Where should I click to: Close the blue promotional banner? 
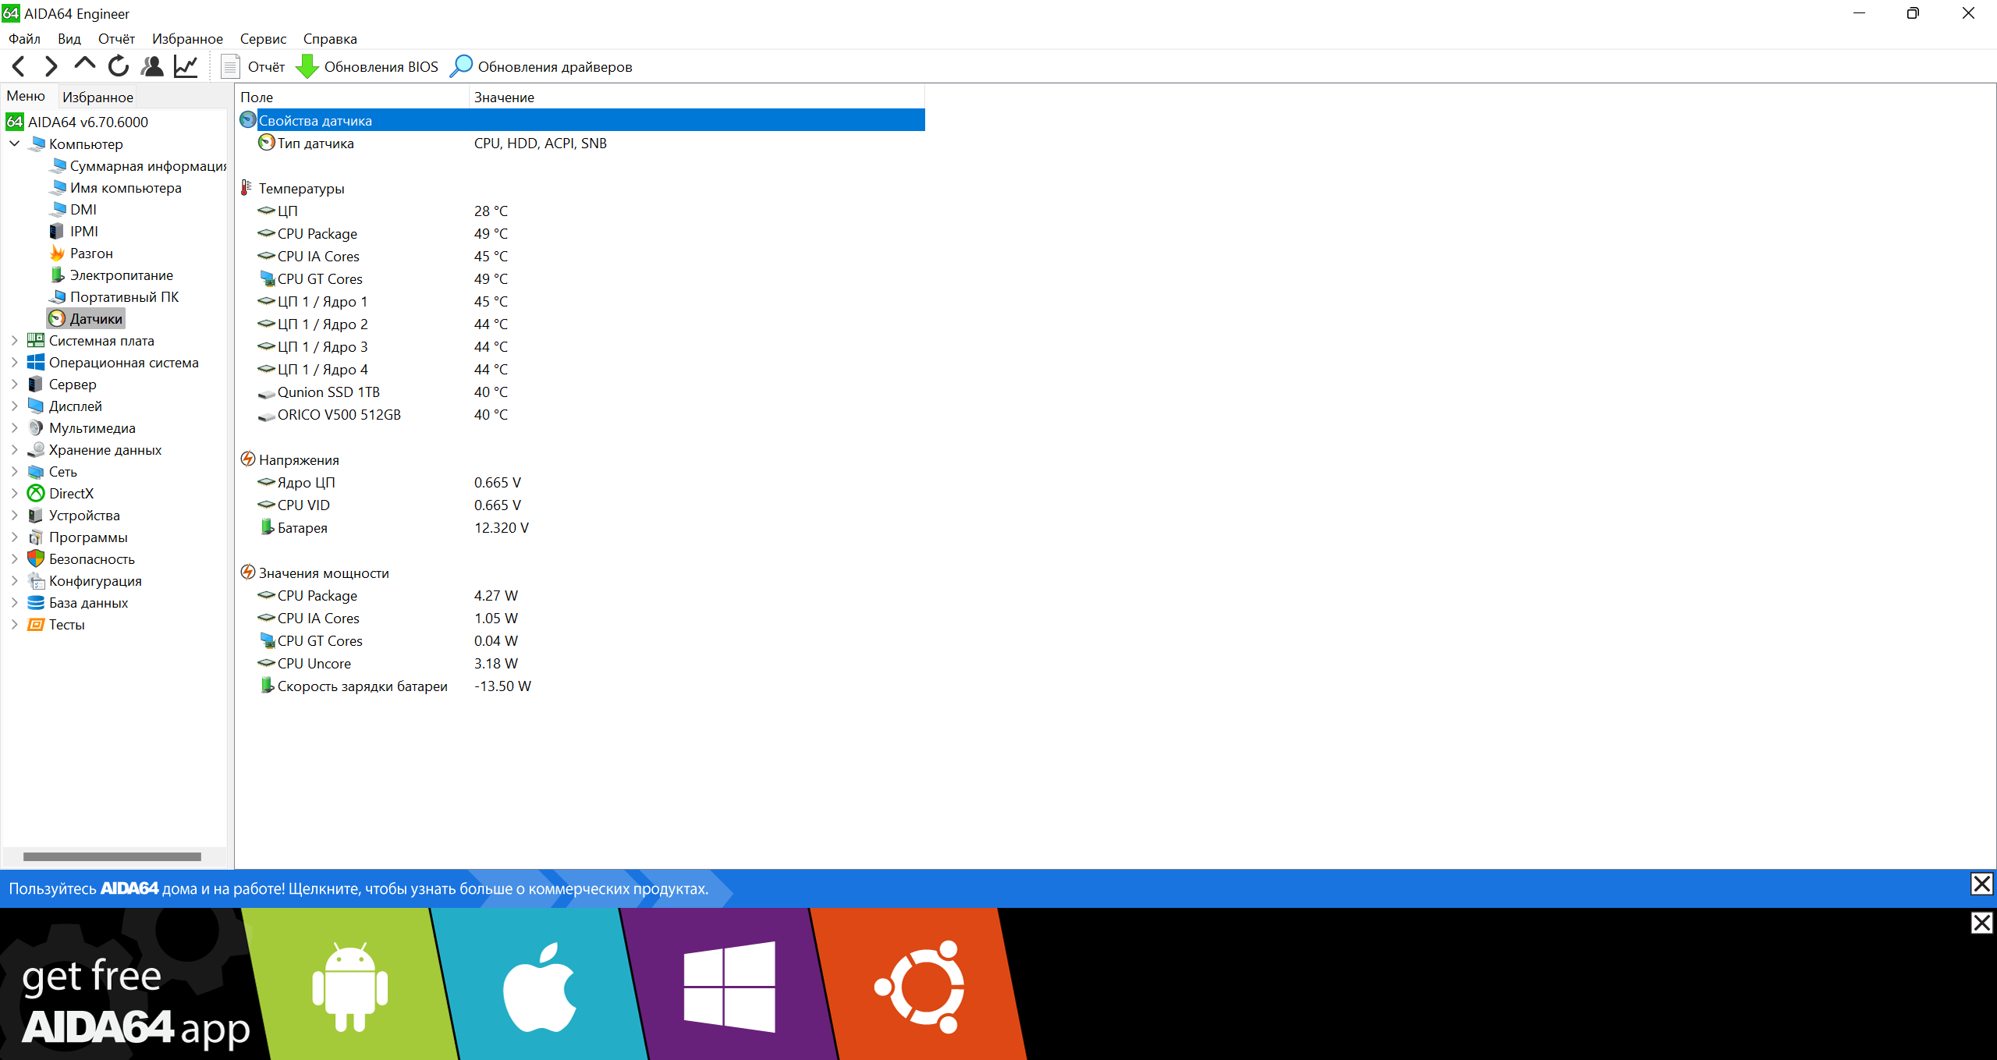[1981, 884]
